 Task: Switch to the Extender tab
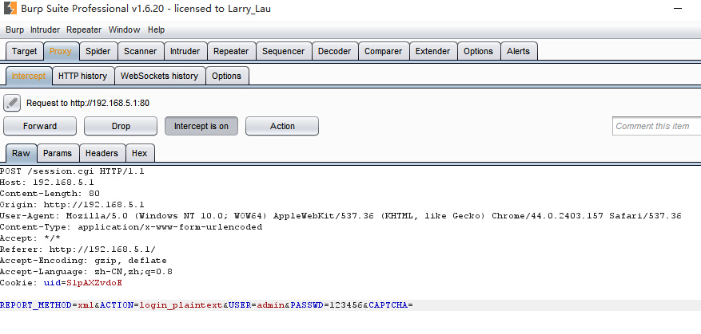click(432, 51)
